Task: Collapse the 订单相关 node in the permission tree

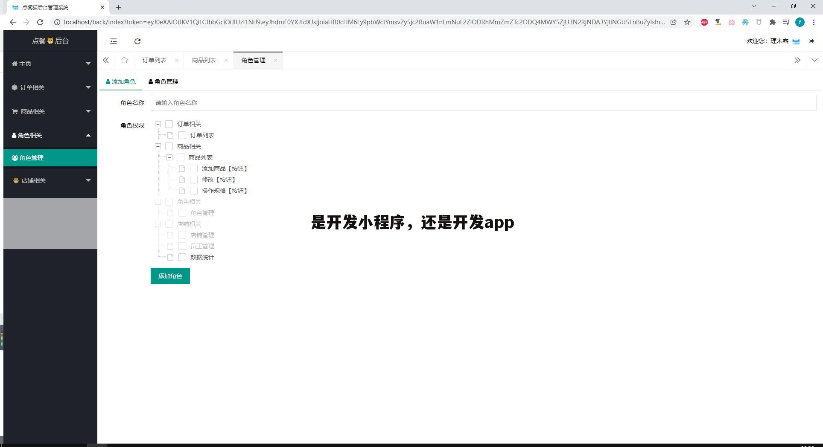Action: click(x=158, y=124)
